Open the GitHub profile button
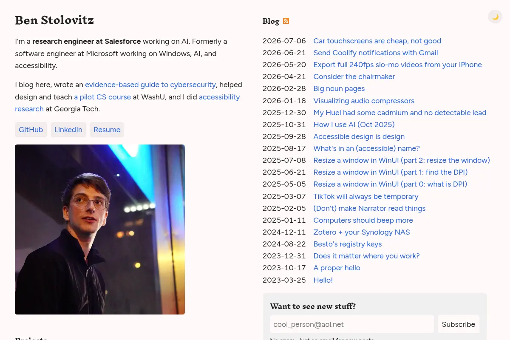Image resolution: width=510 pixels, height=340 pixels. coord(31,130)
